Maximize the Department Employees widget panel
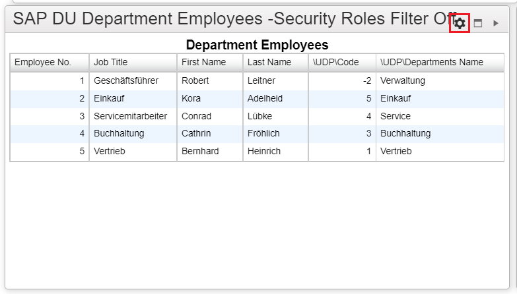Screen dimensions: 517x294 478,23
